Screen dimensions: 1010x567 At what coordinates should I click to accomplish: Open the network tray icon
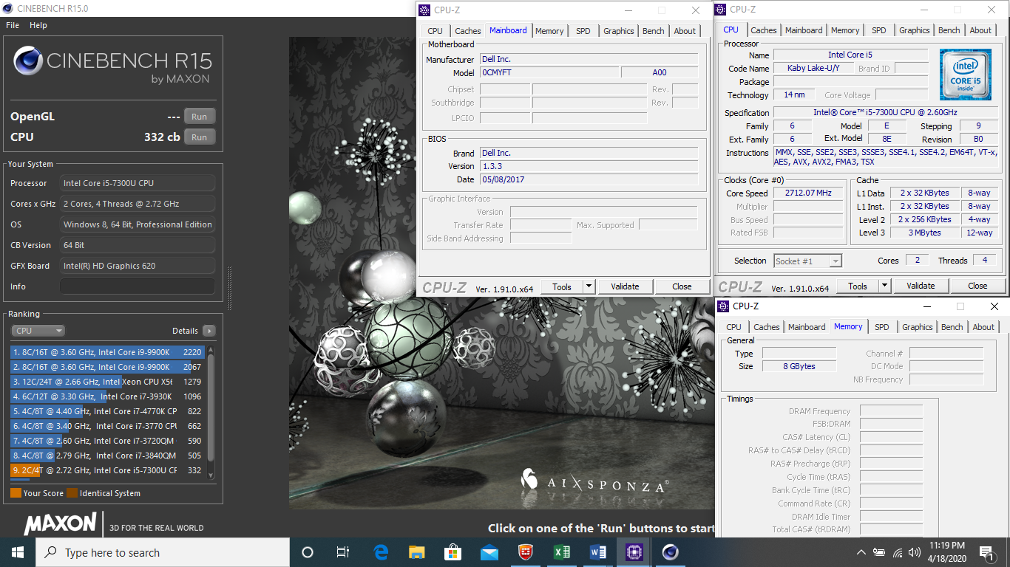898,552
